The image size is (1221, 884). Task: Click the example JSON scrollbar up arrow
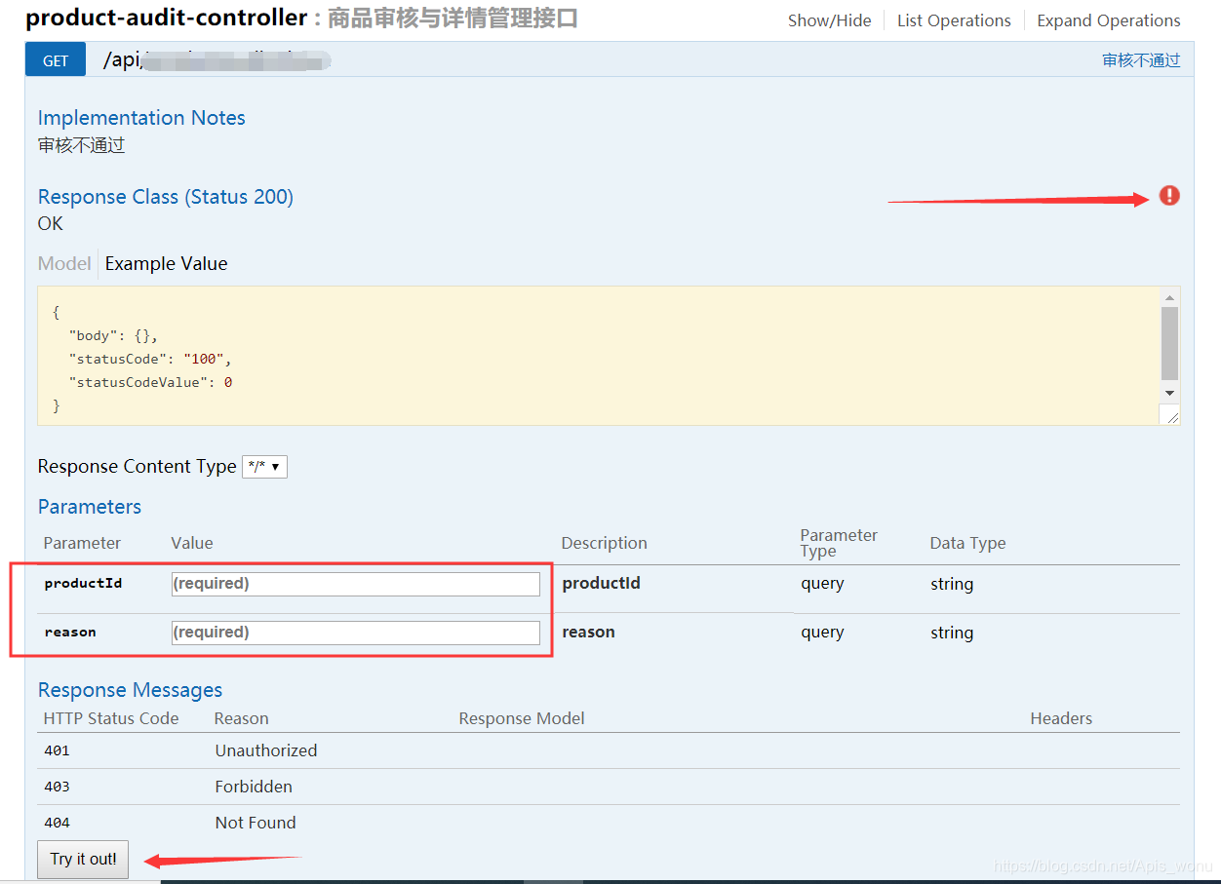1169,297
